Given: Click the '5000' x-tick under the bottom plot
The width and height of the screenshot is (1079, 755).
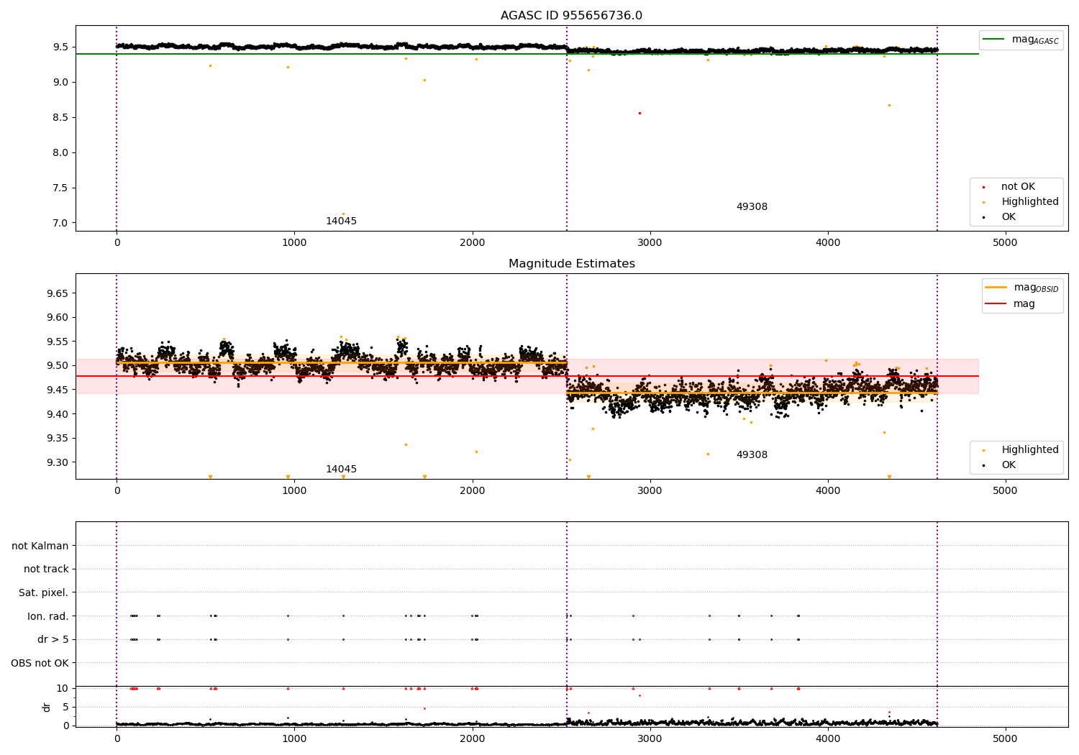Looking at the screenshot, I should coord(1005,739).
